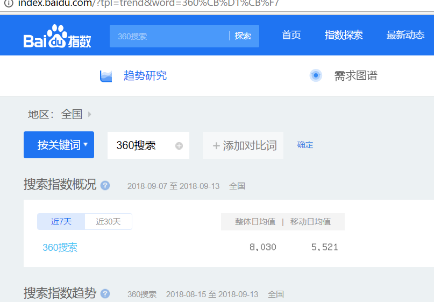Switch to the 趋势研究 tab
The image size is (434, 302).
click(145, 76)
